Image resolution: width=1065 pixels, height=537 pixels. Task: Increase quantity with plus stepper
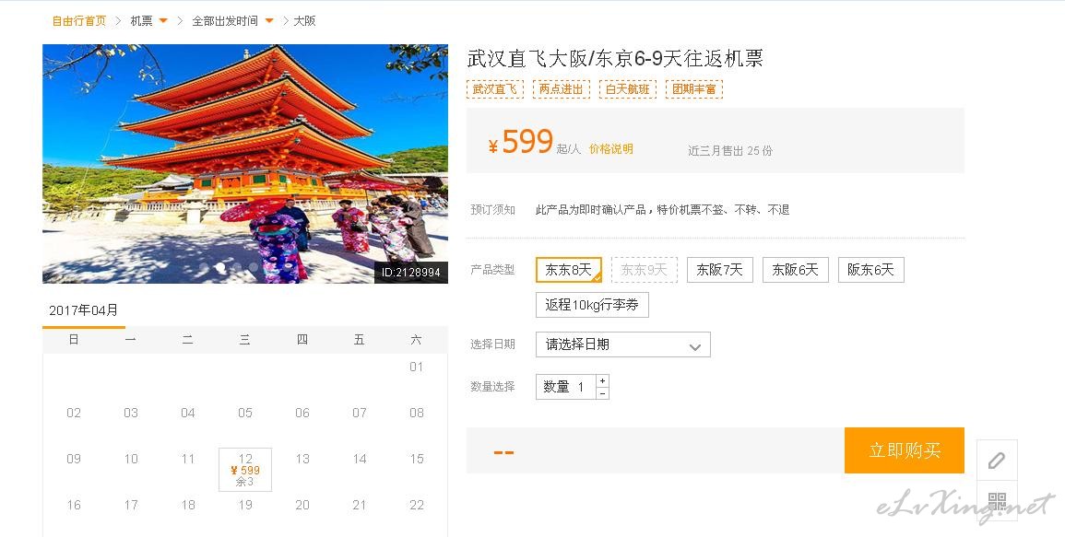pos(602,380)
